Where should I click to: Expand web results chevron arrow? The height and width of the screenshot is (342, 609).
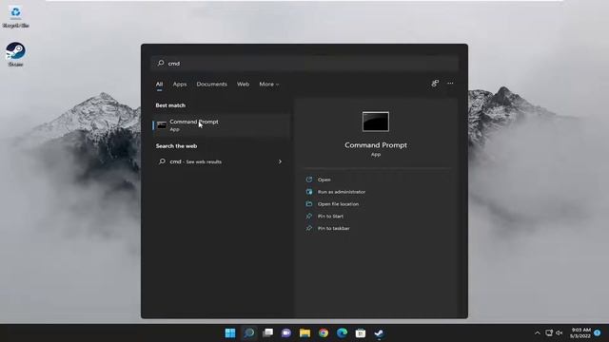280,161
